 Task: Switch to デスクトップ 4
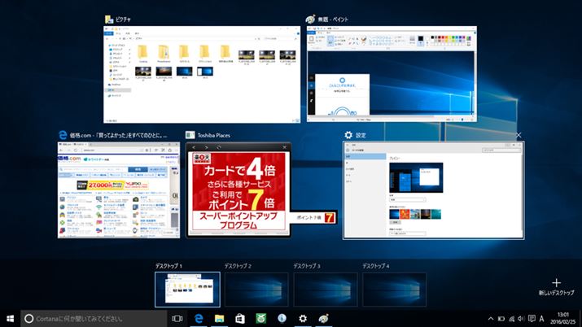tap(394, 290)
